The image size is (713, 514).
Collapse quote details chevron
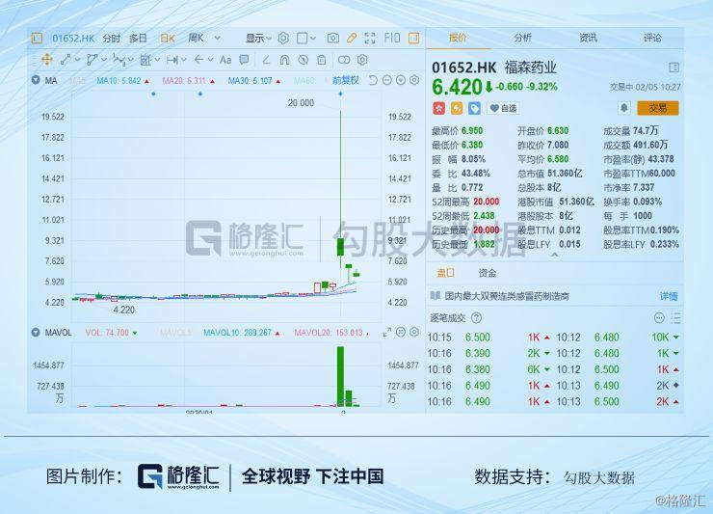pyautogui.click(x=554, y=255)
